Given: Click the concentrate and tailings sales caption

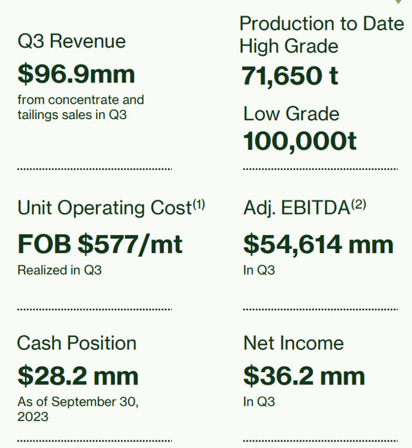Looking at the screenshot, I should [80, 107].
